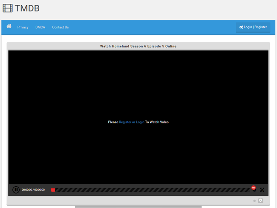Click the "Watch Homeland Season 6 Episode 5 Online" title
277x208 pixels.
[138, 46]
